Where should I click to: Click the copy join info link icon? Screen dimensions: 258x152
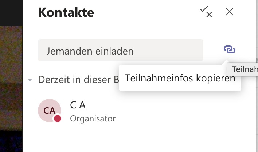point(230,50)
